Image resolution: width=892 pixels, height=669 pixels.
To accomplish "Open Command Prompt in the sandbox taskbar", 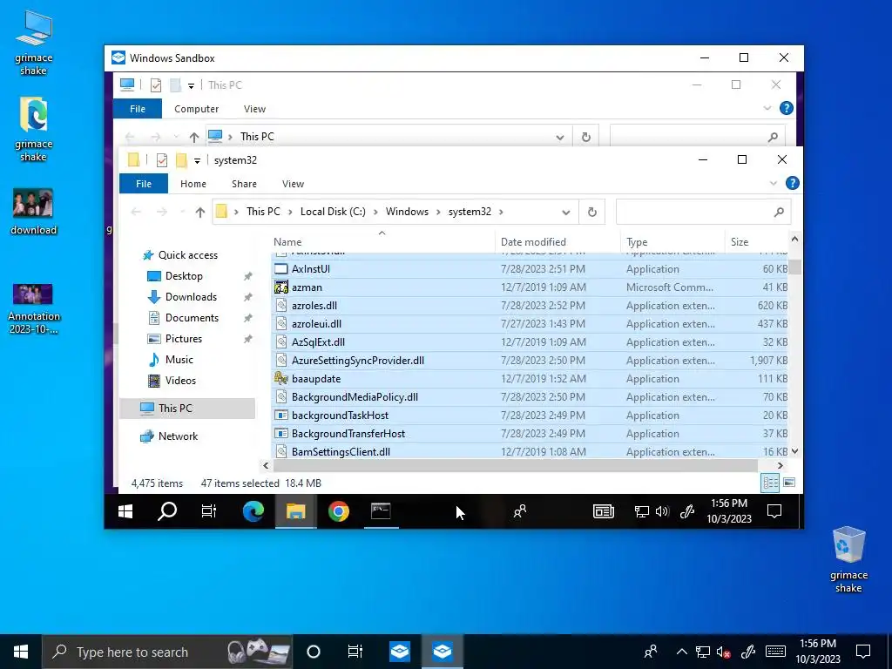I will point(381,511).
